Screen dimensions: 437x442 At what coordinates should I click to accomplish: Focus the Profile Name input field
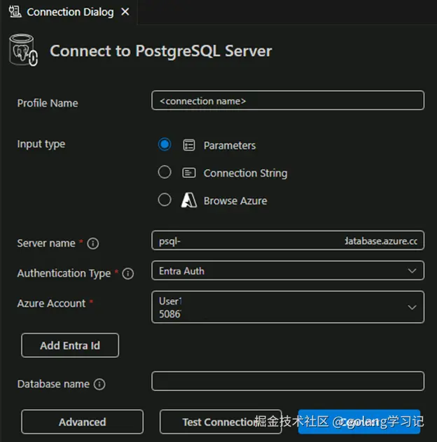pos(287,101)
